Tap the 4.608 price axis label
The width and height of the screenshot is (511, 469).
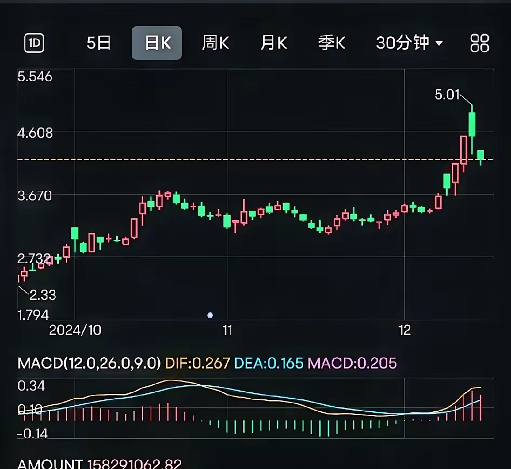pos(35,133)
